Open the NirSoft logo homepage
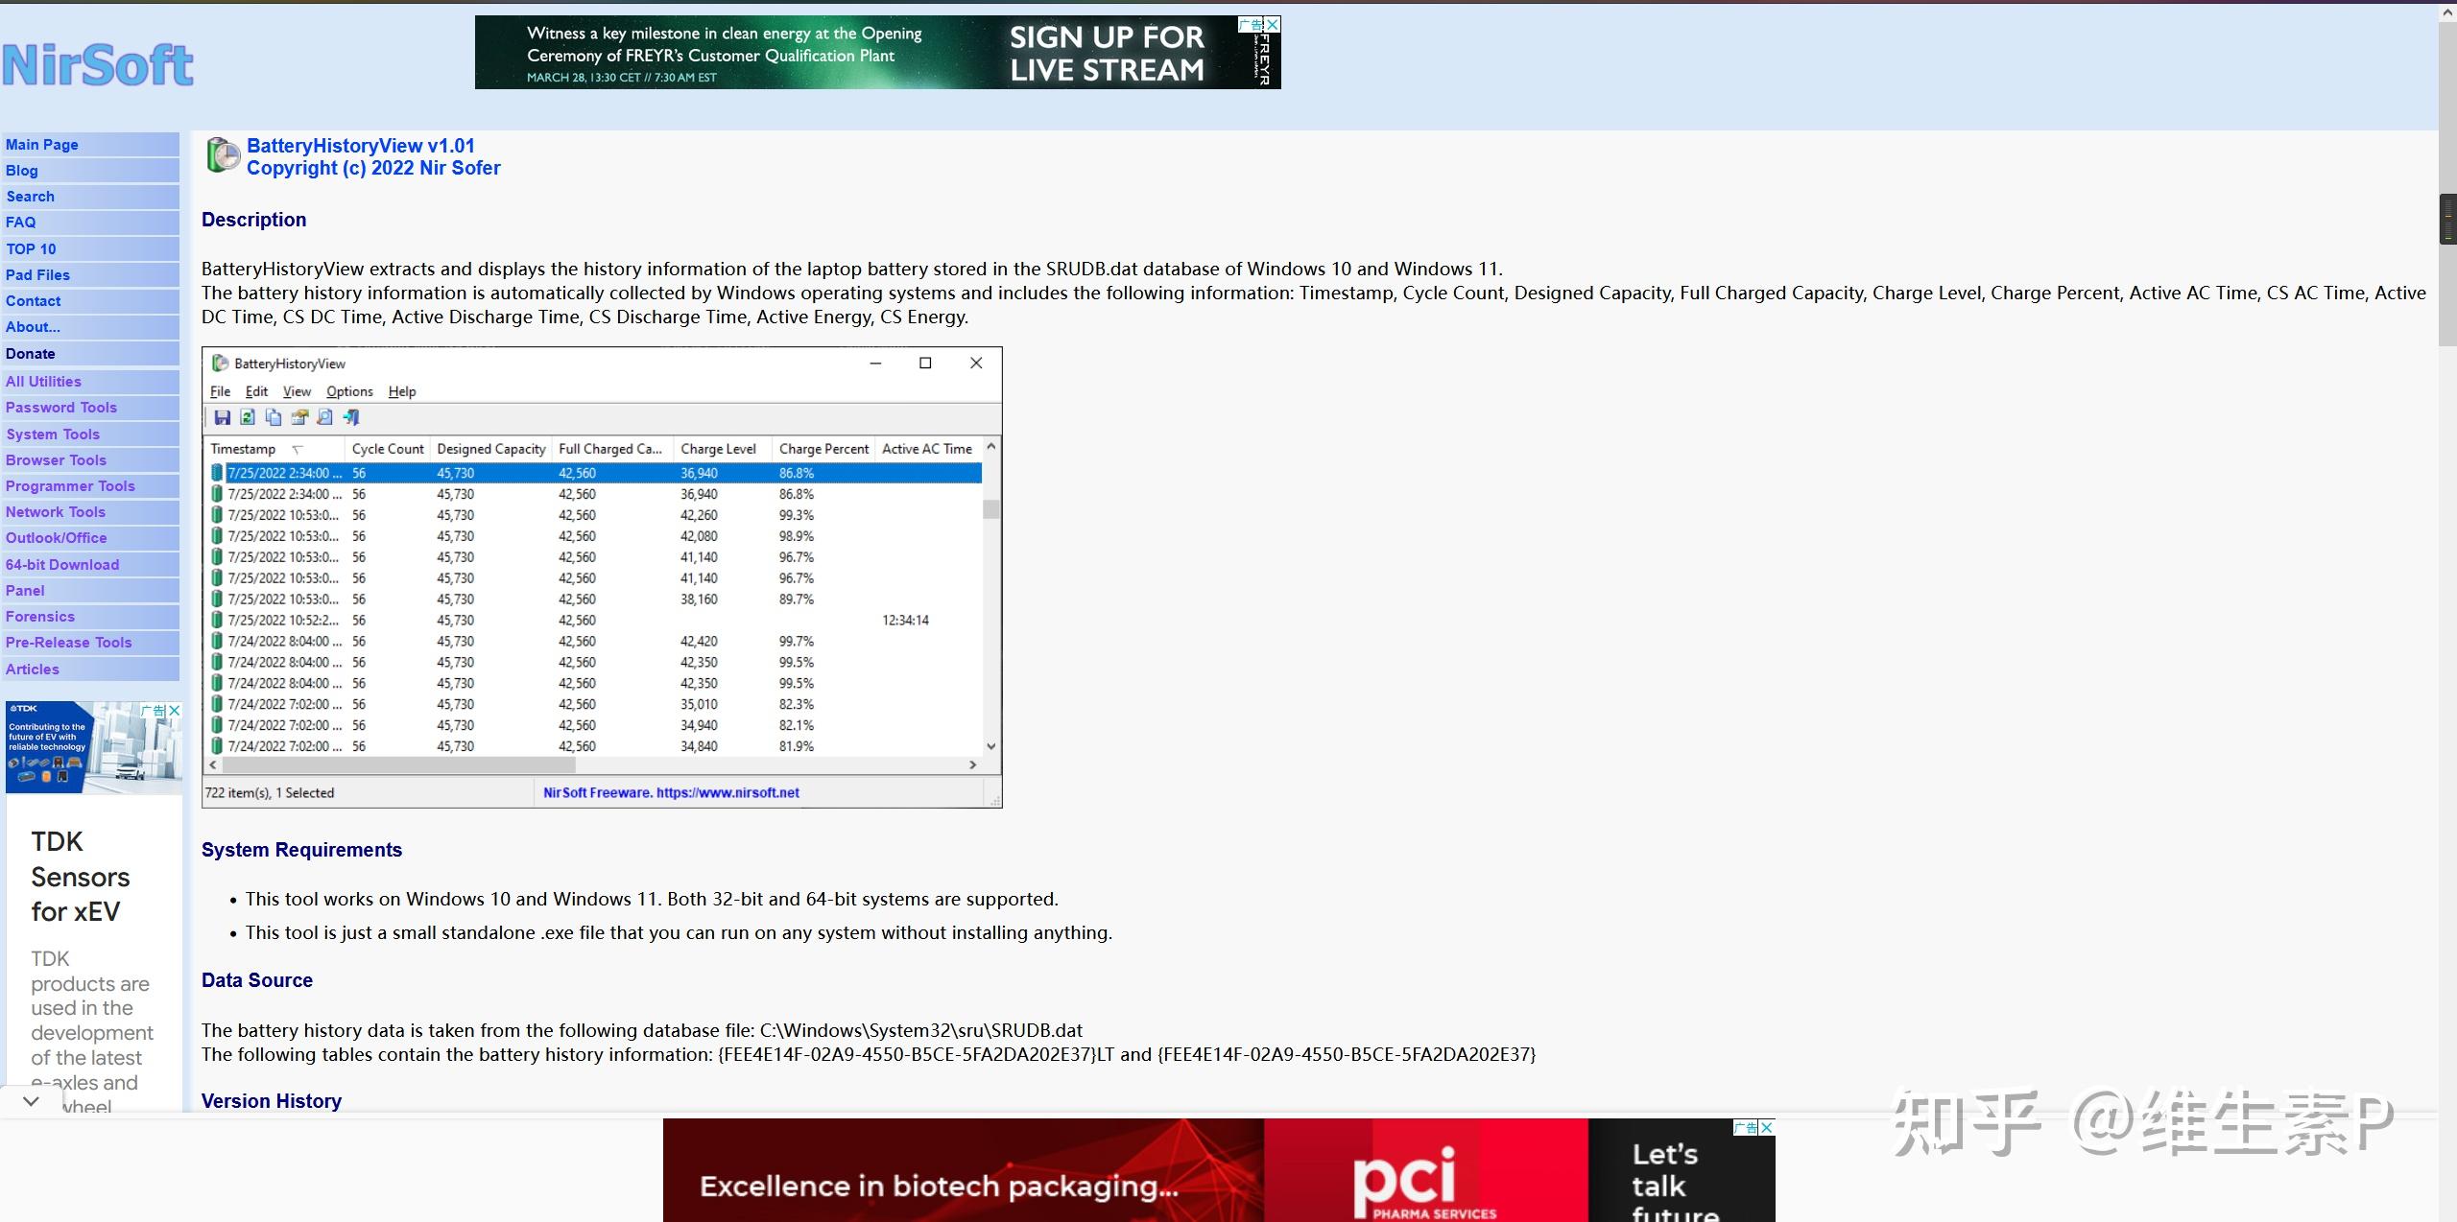 click(98, 65)
